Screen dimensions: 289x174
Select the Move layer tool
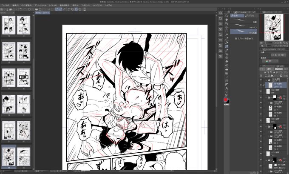tap(227, 27)
